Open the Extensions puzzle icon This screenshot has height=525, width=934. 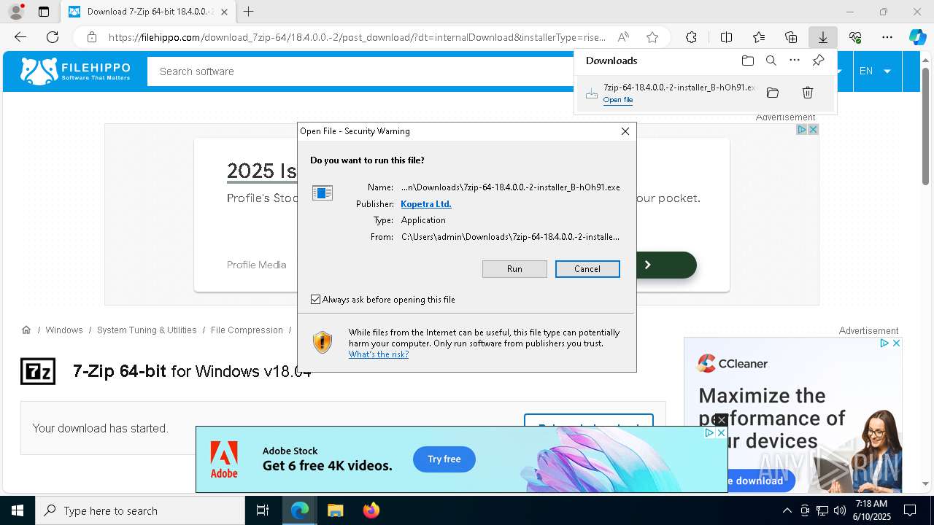tap(691, 37)
